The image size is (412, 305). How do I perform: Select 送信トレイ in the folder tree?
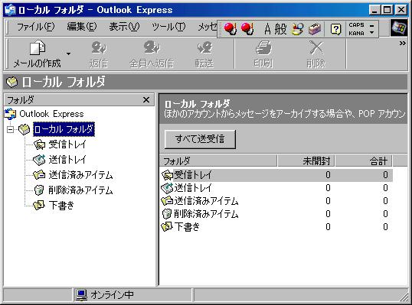pyautogui.click(x=67, y=160)
